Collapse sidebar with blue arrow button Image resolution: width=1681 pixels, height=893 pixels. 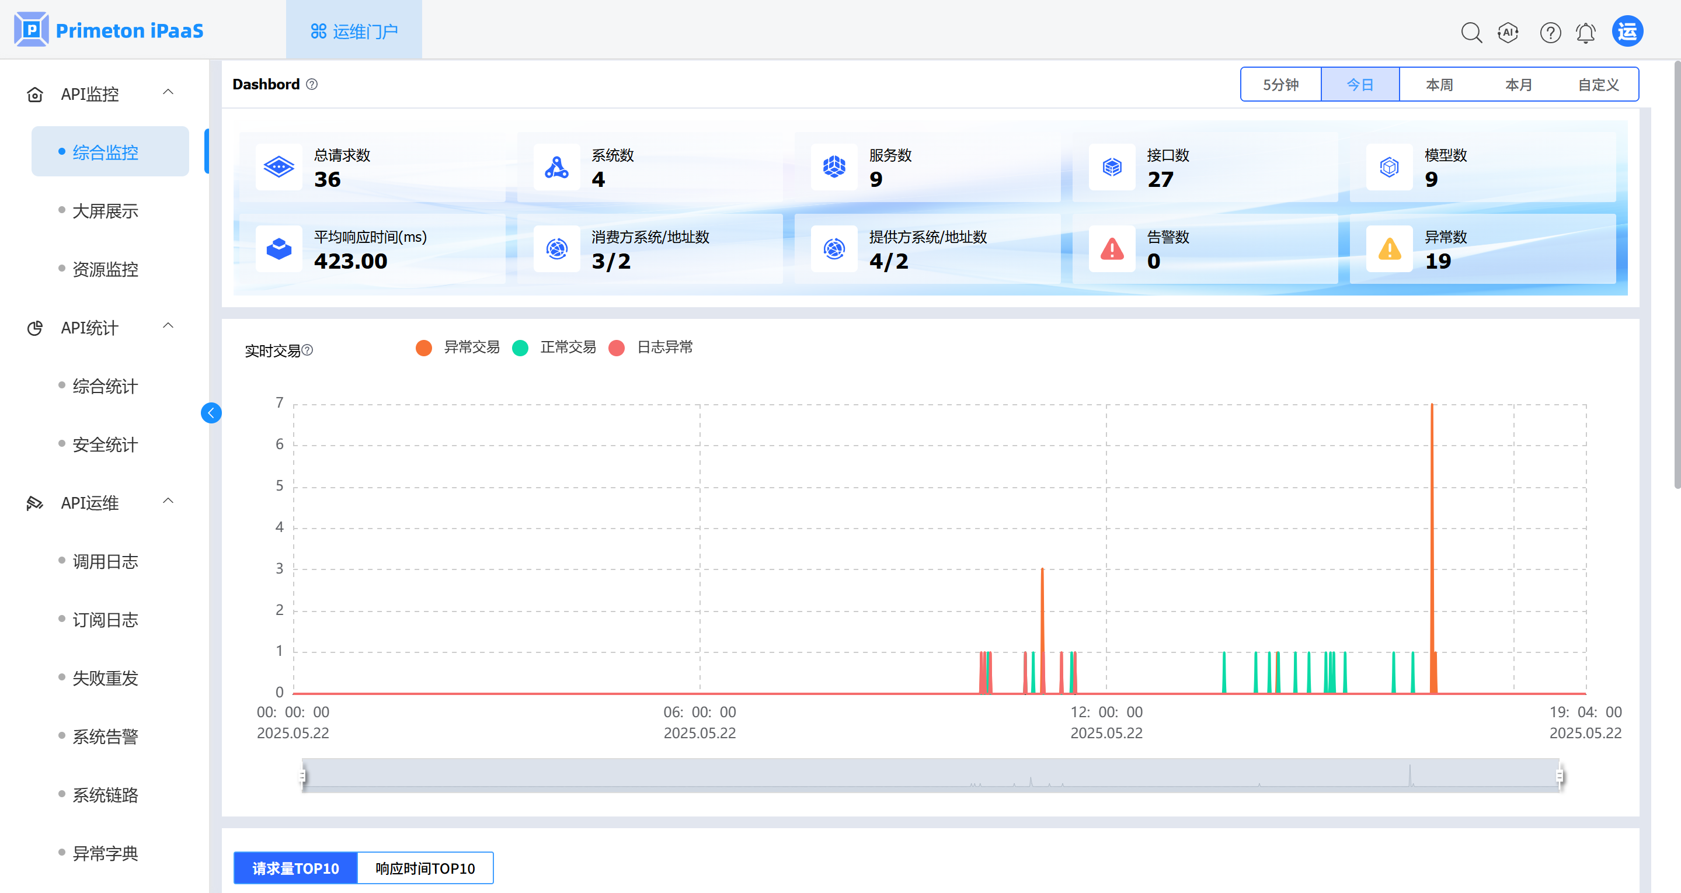pyautogui.click(x=211, y=412)
